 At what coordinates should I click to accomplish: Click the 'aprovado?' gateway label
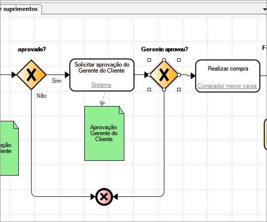(x=32, y=49)
